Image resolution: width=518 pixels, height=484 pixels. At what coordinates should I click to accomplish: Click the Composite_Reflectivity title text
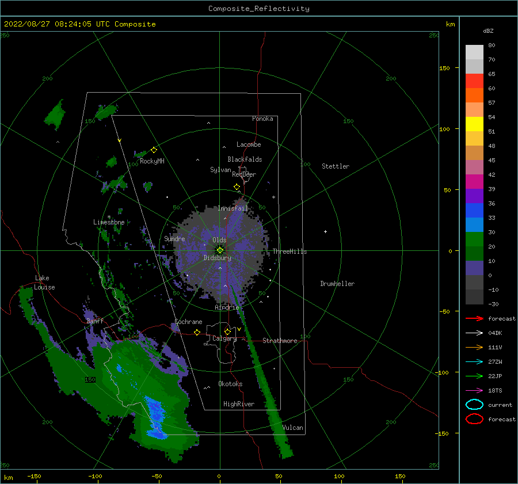[x=258, y=9]
